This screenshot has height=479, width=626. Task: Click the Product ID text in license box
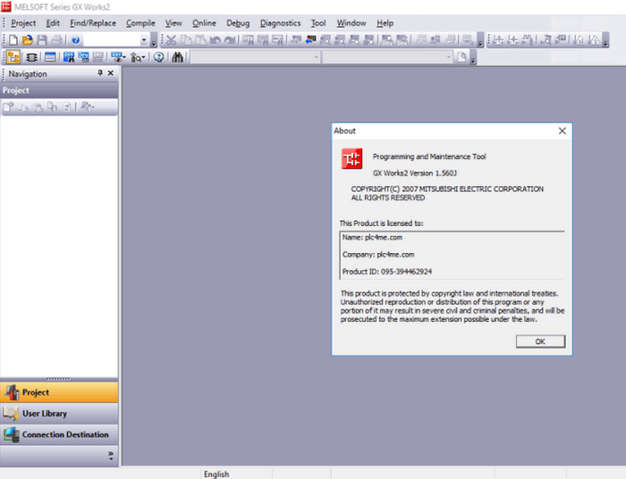387,272
